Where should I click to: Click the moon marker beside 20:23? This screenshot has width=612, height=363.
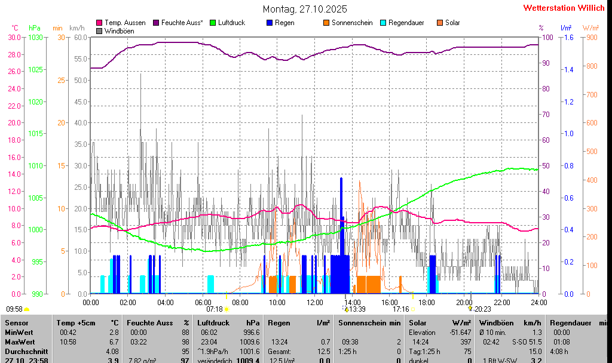(x=470, y=309)
